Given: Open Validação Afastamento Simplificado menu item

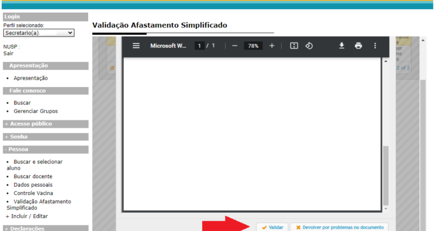Looking at the screenshot, I should coord(39,204).
